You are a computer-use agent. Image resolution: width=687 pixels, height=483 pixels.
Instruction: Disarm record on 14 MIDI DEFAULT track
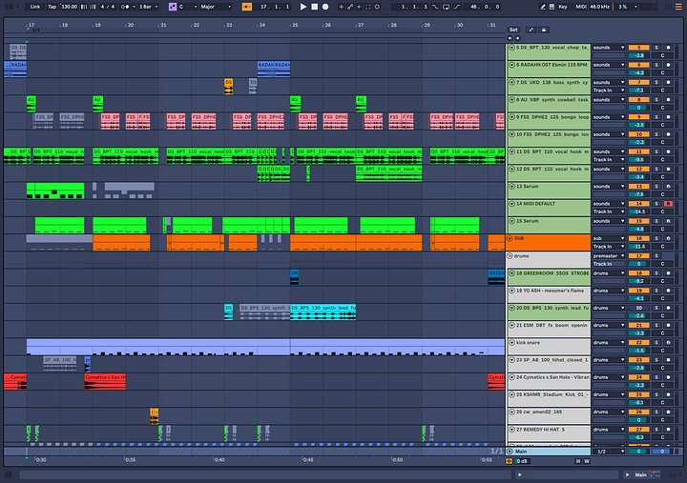click(x=668, y=204)
